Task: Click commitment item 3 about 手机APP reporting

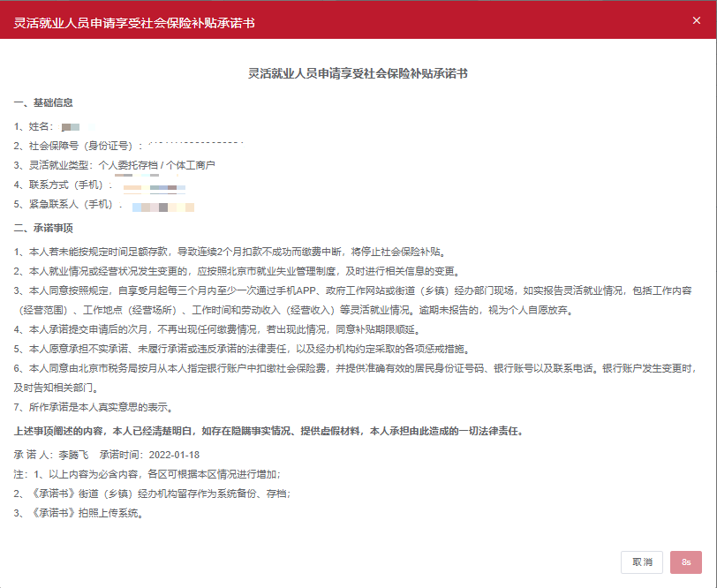Action: click(x=353, y=300)
